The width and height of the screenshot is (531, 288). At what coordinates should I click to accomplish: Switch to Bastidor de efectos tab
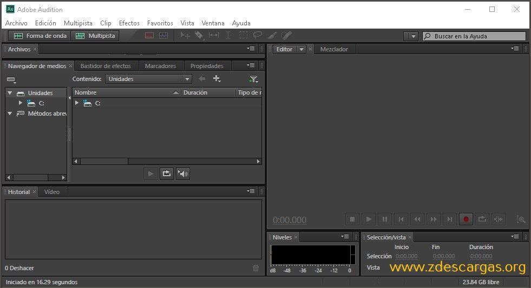click(106, 66)
